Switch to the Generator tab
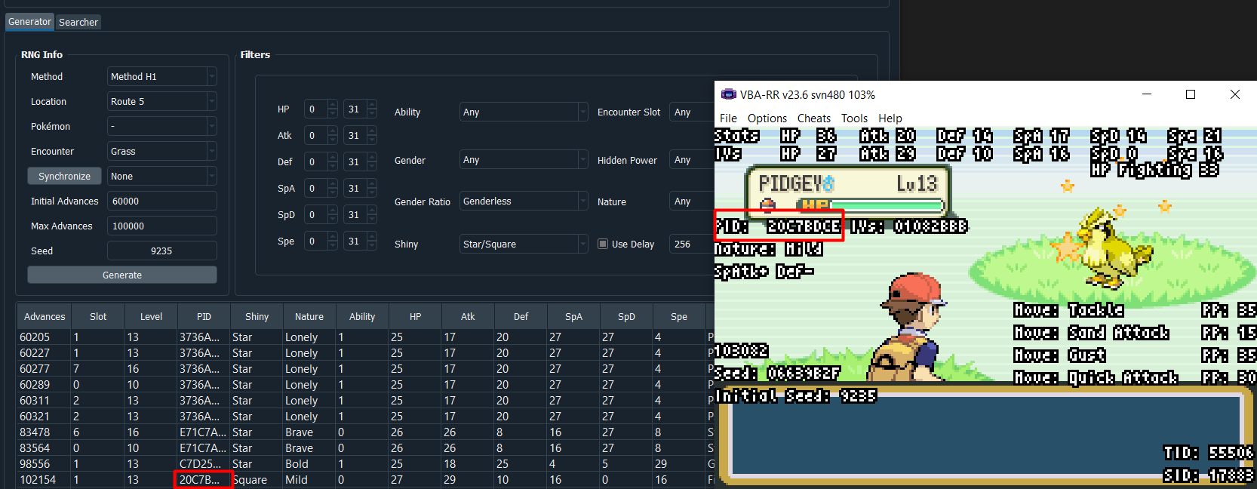The image size is (1257, 489). pyautogui.click(x=29, y=22)
